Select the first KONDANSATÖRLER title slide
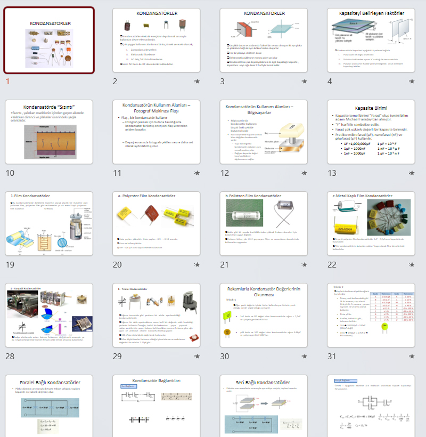This screenshot has width=426, height=437. (x=50, y=41)
